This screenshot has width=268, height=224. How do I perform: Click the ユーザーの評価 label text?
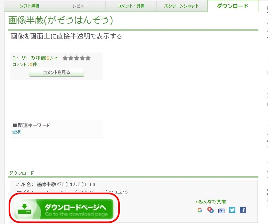click(x=35, y=58)
